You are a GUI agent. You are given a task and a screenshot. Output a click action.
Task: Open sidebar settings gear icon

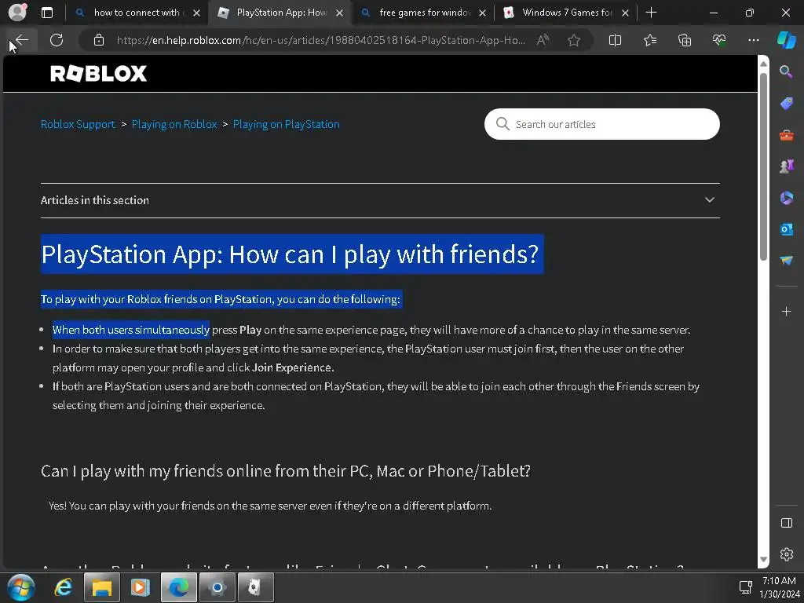click(x=786, y=554)
